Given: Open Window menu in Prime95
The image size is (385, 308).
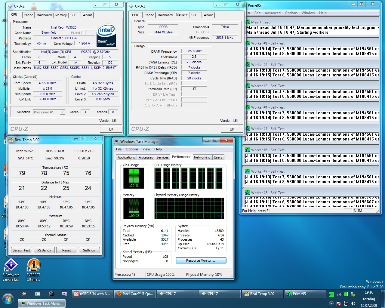Looking at the screenshot, I should pos(308,13).
